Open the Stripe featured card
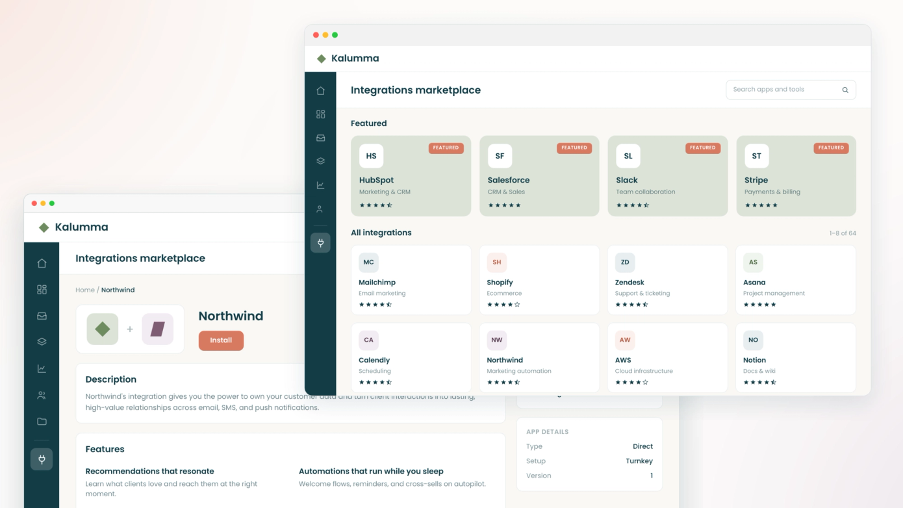 pyautogui.click(x=796, y=176)
